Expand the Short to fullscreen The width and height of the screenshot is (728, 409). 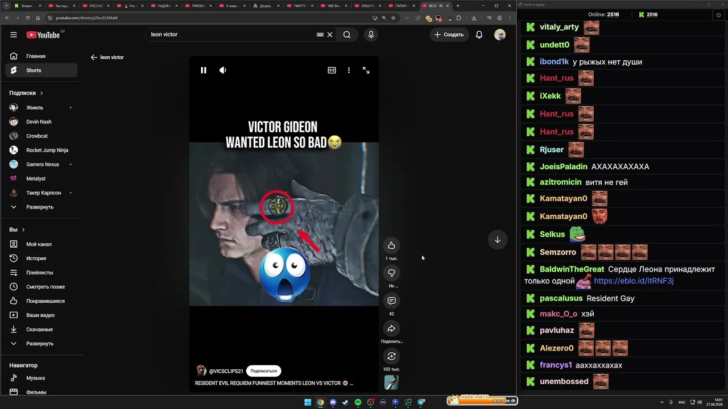pos(366,70)
